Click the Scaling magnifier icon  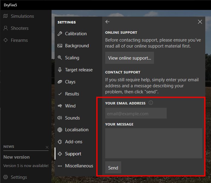pos(60,58)
